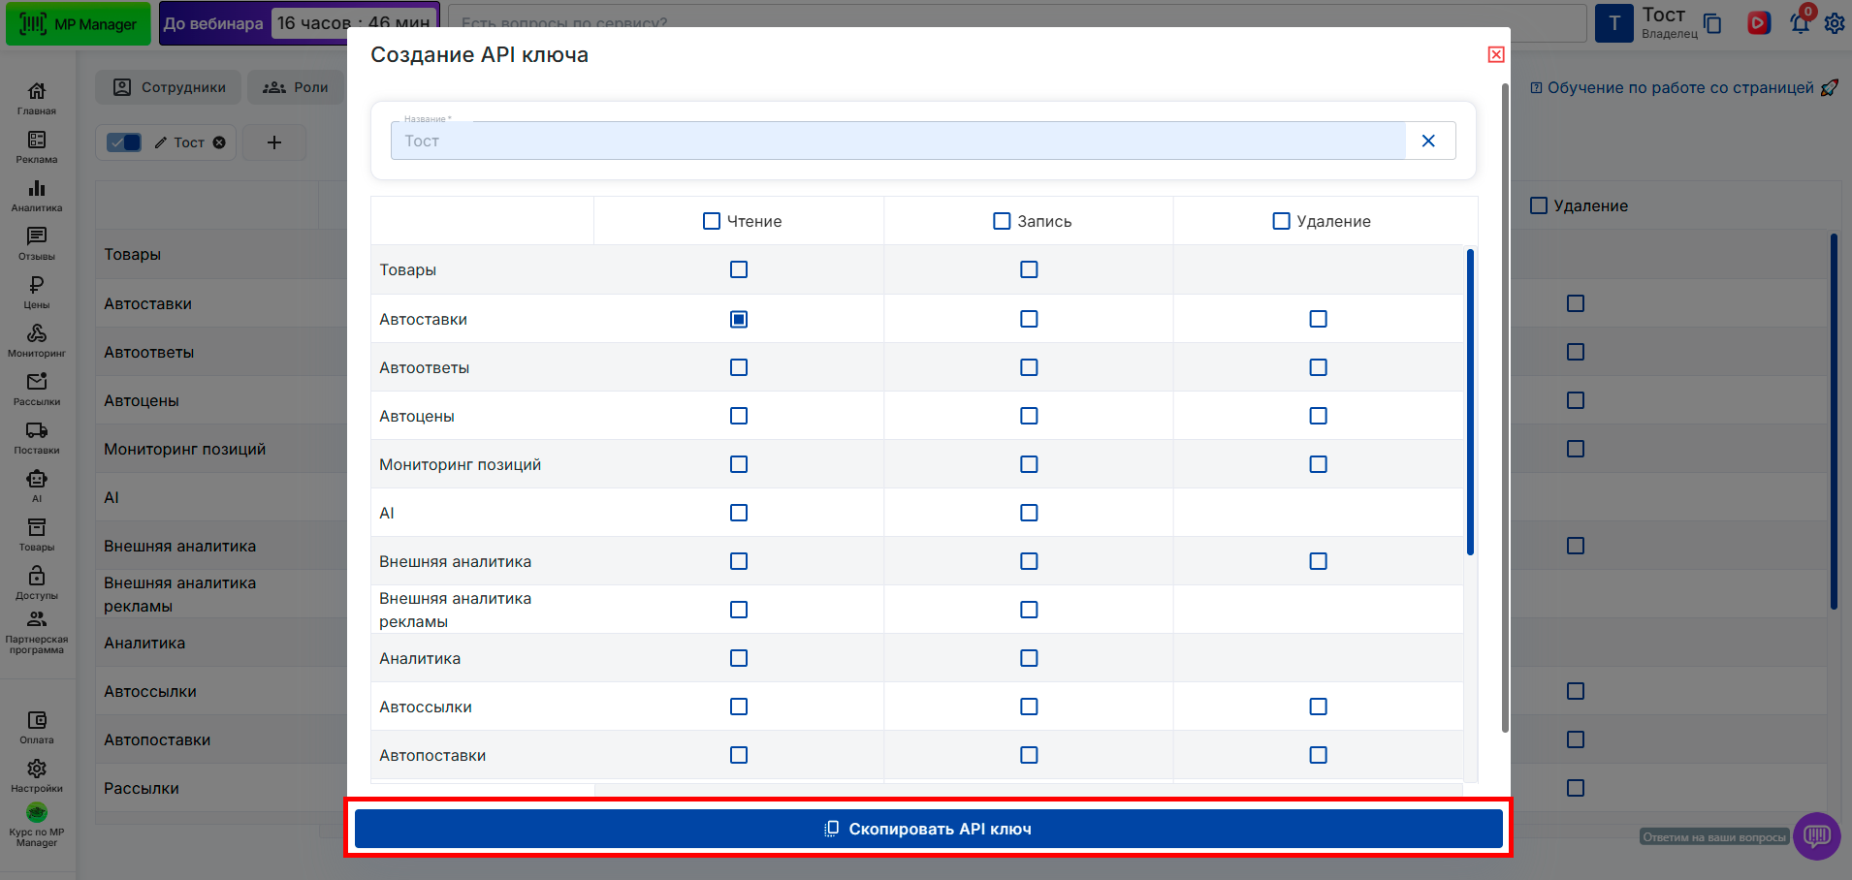The width and height of the screenshot is (1852, 880).
Task: Enable Запись for Автоответы
Action: (1029, 367)
